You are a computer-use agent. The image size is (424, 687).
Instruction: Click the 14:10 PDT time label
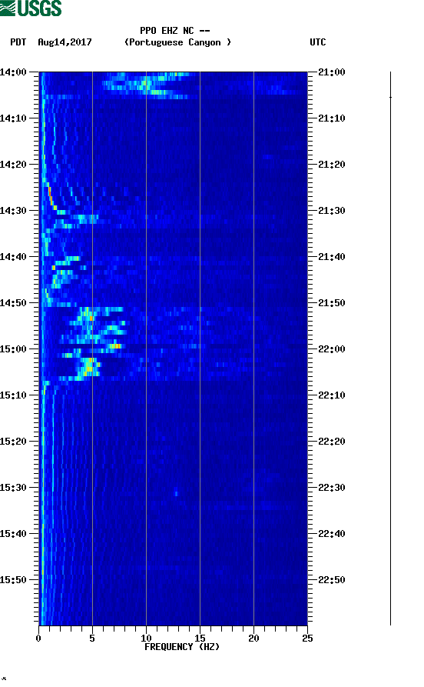point(13,118)
